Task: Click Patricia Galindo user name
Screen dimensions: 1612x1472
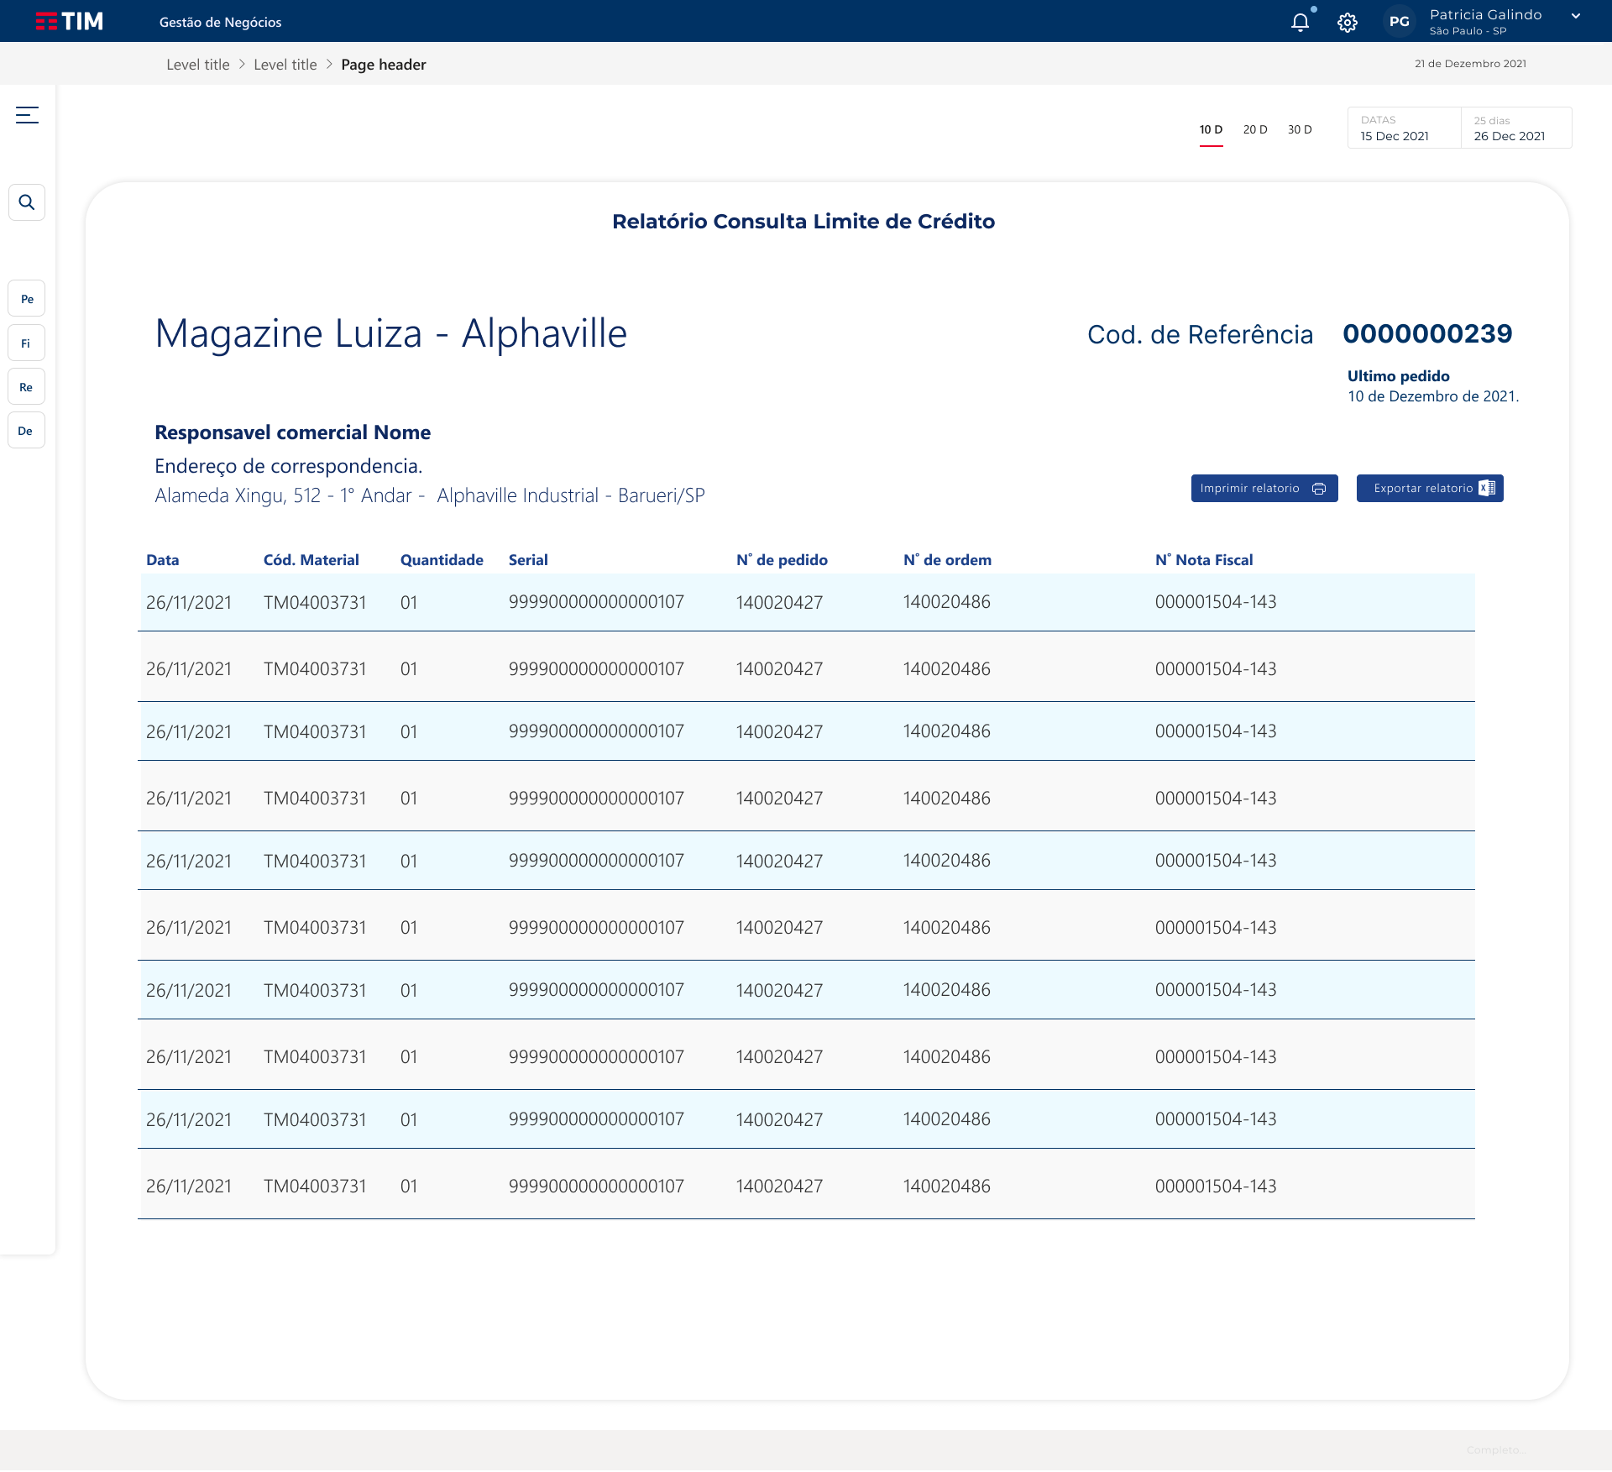Action: point(1485,14)
